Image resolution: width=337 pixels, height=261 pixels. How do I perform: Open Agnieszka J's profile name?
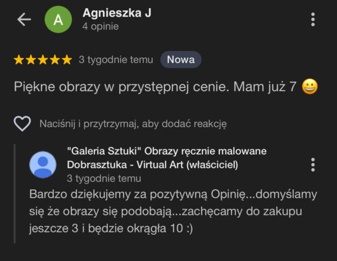coord(117,13)
